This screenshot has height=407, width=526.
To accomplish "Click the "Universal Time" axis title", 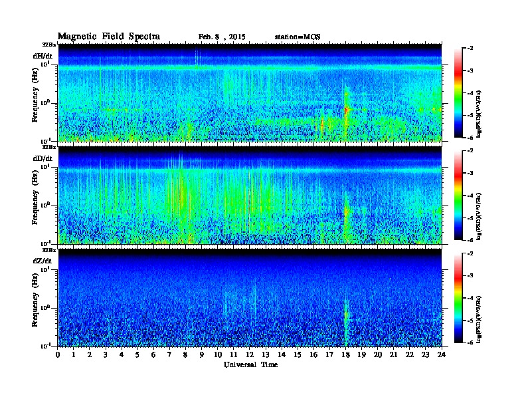I will coord(250,364).
